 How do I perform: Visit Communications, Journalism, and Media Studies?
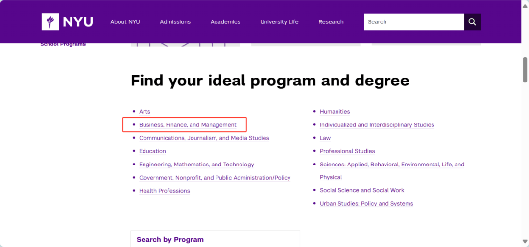tap(204, 138)
